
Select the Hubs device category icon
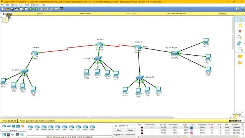(x=13, y=126)
